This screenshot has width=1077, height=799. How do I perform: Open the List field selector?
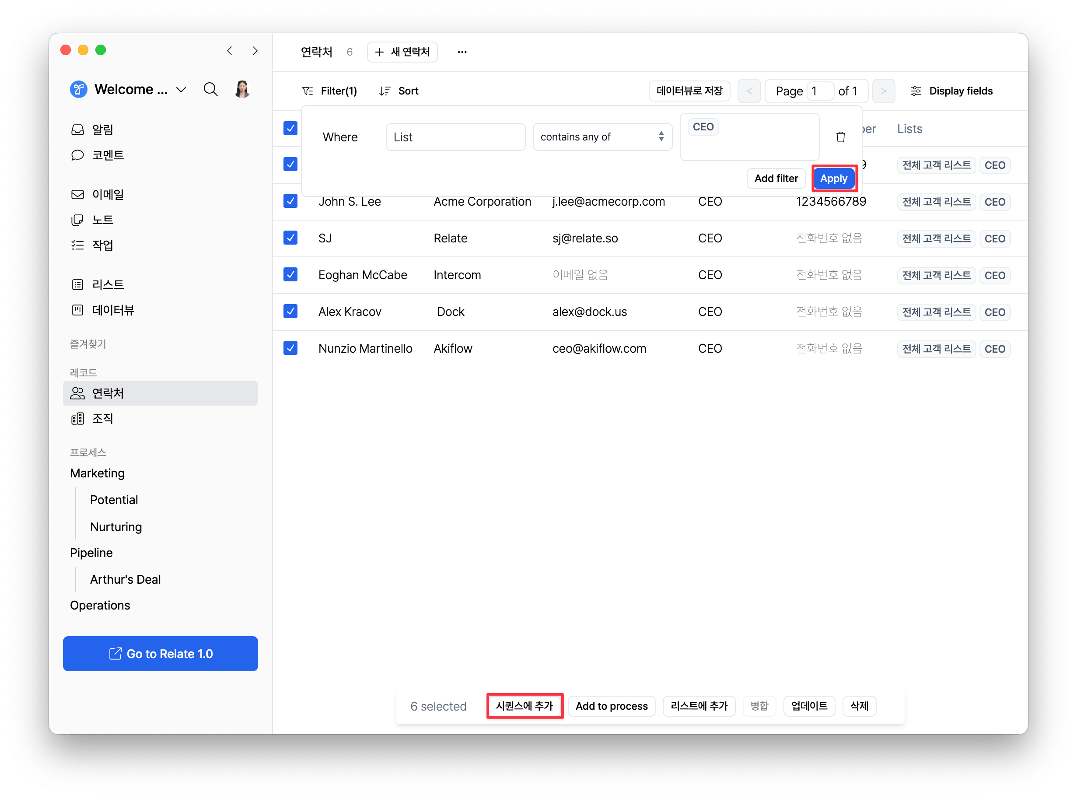pyautogui.click(x=455, y=137)
